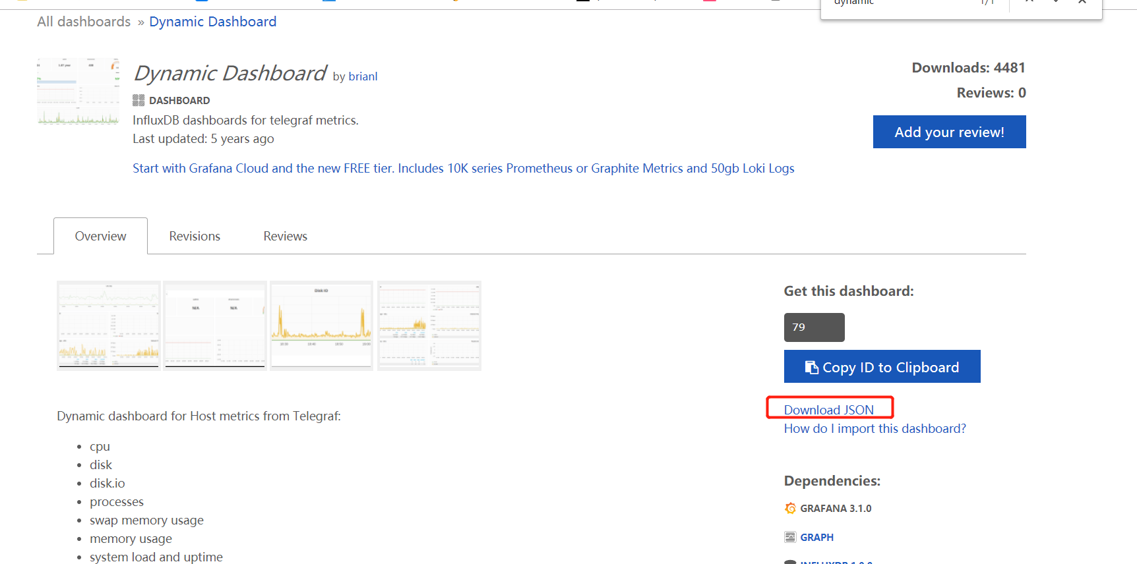This screenshot has width=1137, height=564.
Task: Open the Disk IO screenshot thumbnail
Action: 322,325
